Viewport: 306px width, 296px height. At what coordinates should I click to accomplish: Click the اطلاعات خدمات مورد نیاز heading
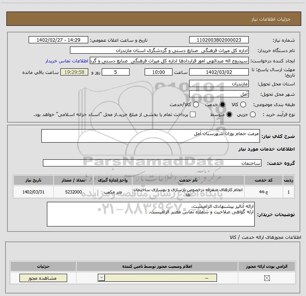tap(266, 149)
